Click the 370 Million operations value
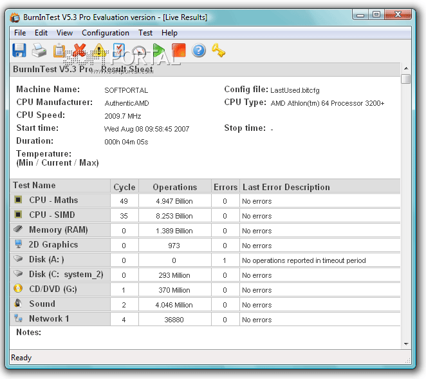426x379 pixels. coord(174,290)
